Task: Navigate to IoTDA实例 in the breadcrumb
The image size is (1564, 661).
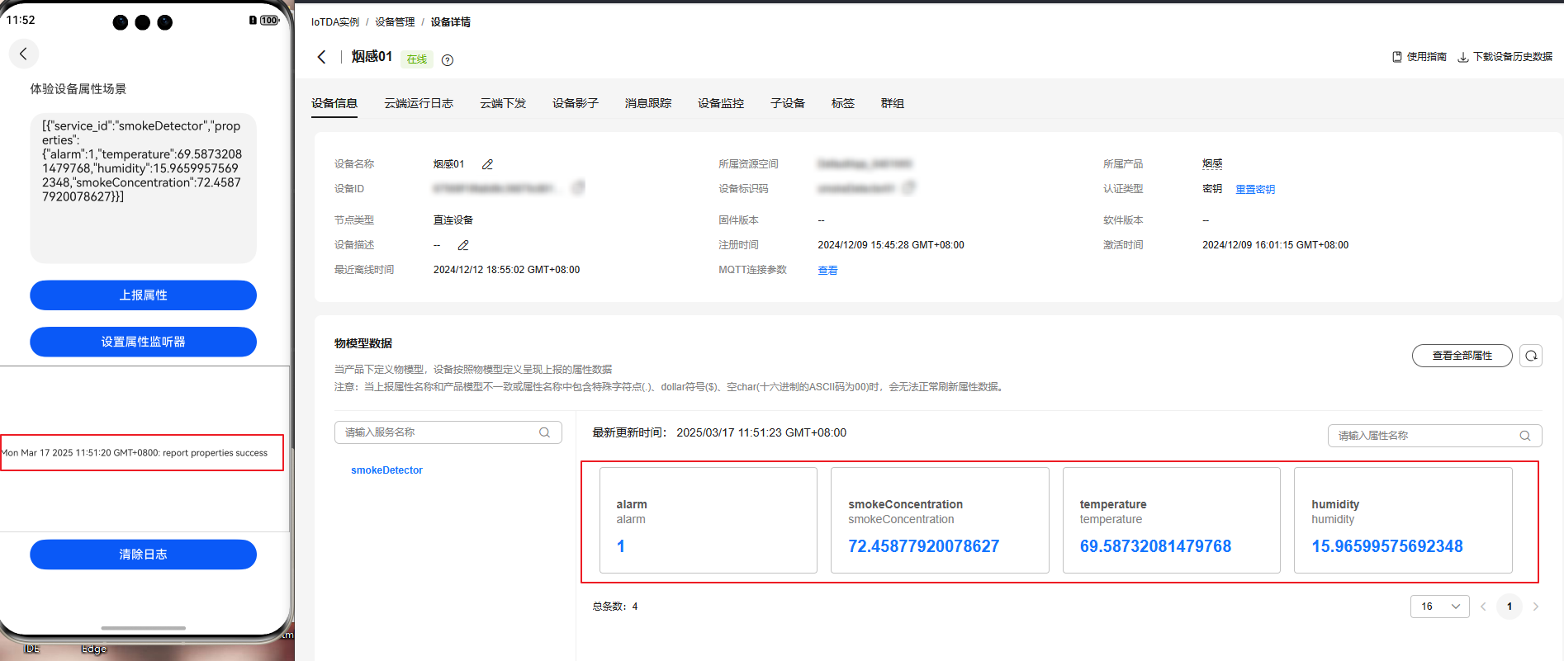Action: pos(335,22)
